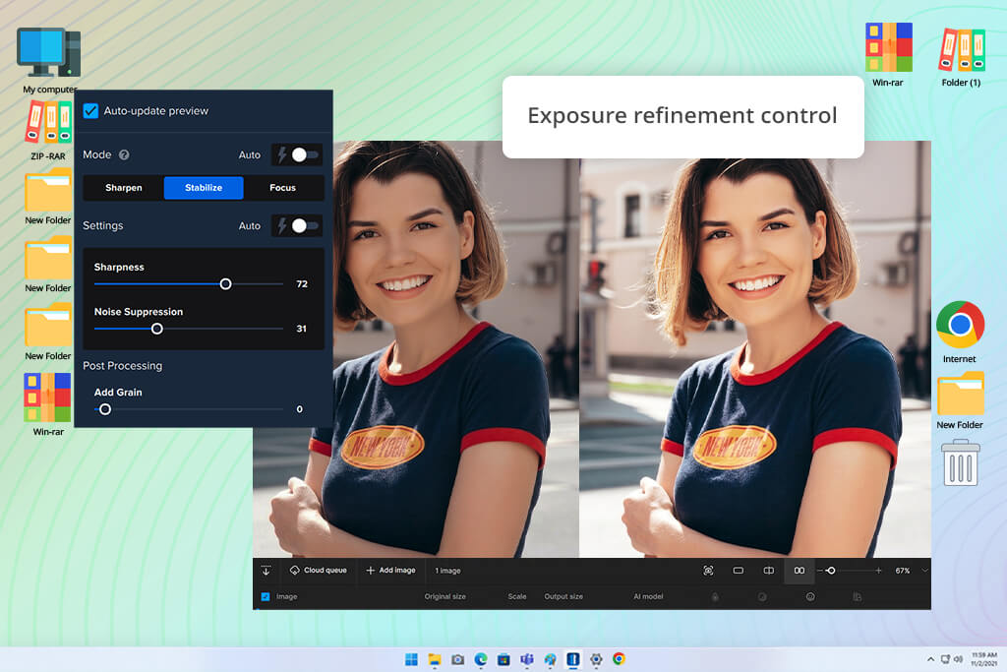Expand the system tray hidden icons chevron

tap(930, 659)
